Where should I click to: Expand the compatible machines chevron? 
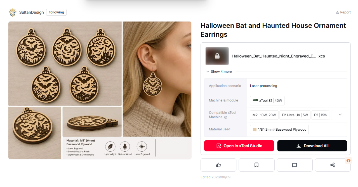(340, 115)
